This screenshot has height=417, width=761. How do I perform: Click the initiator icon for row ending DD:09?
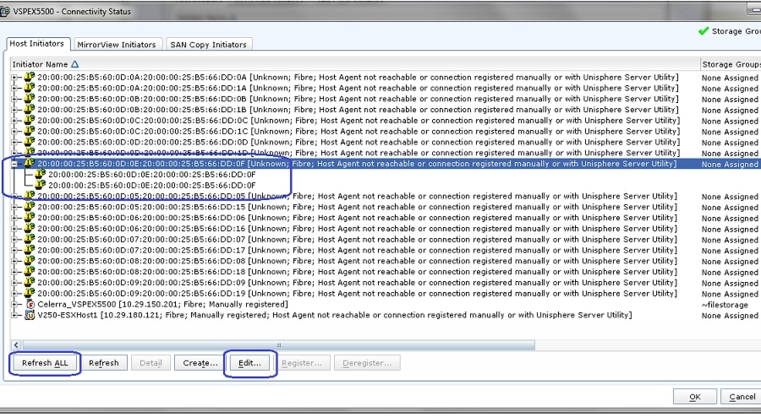30,282
